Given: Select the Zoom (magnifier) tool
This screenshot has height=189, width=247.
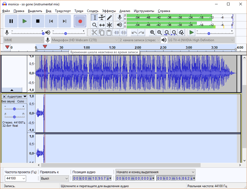Looking at the screenshot, I should coord(95,25).
